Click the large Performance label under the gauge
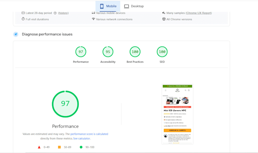This screenshot has height=153, width=258. click(65, 126)
